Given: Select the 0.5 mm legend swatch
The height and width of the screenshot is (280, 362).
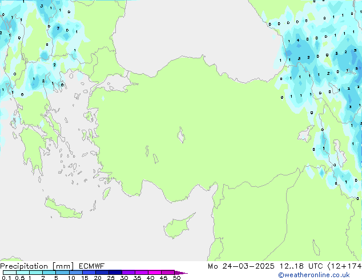Looking at the screenshot, I should pos(23,273).
